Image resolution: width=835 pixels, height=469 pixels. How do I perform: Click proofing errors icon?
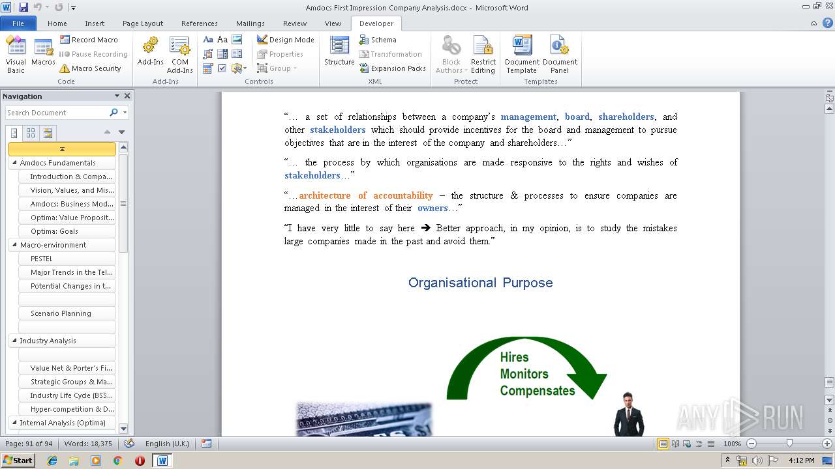point(129,444)
